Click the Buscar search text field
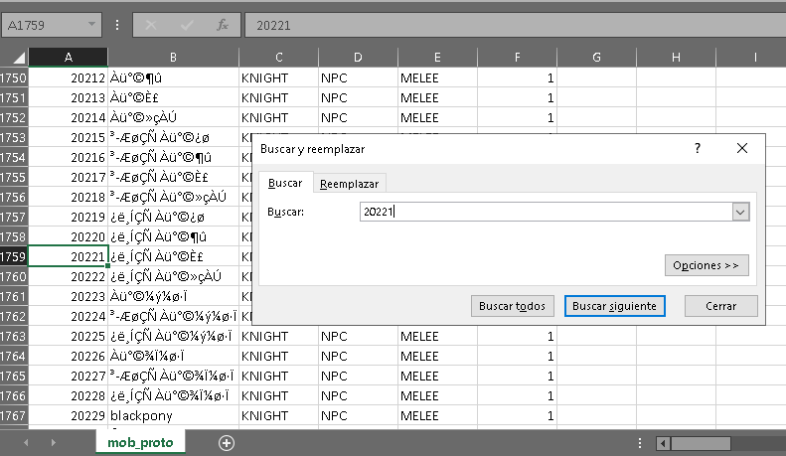 [546, 212]
